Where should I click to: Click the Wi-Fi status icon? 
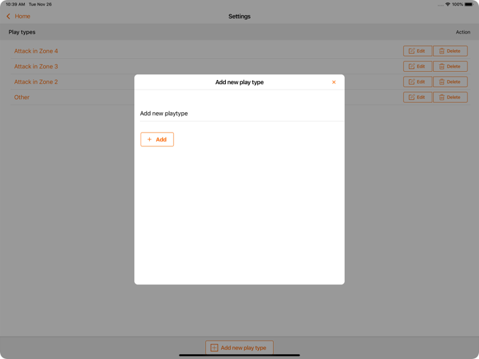point(448,4)
